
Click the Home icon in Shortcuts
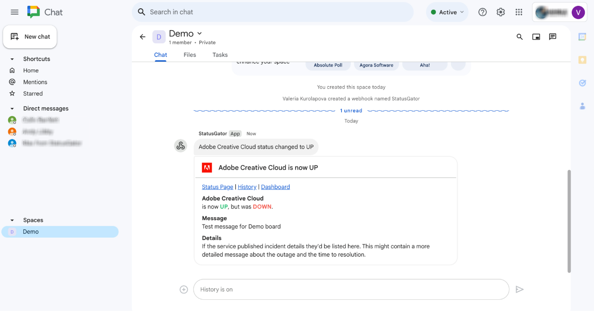pyautogui.click(x=12, y=70)
